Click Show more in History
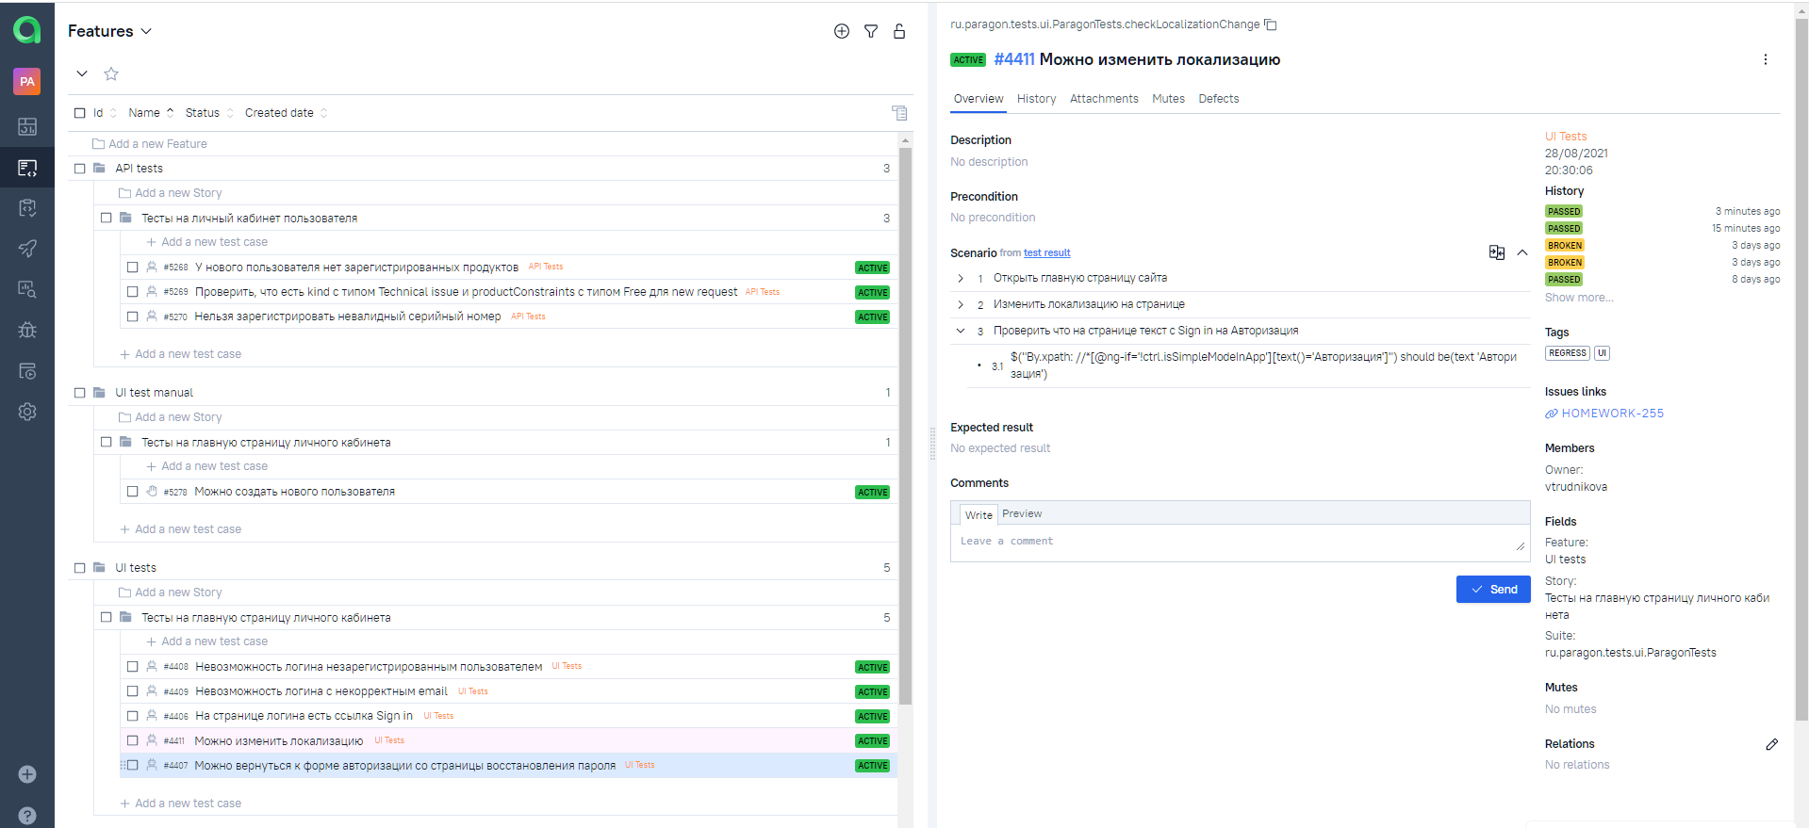 click(1579, 298)
